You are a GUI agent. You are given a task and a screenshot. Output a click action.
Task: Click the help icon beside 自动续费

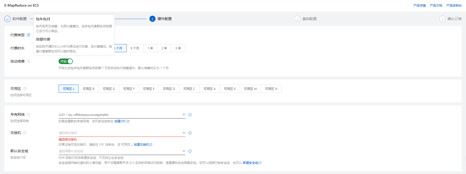(28, 61)
